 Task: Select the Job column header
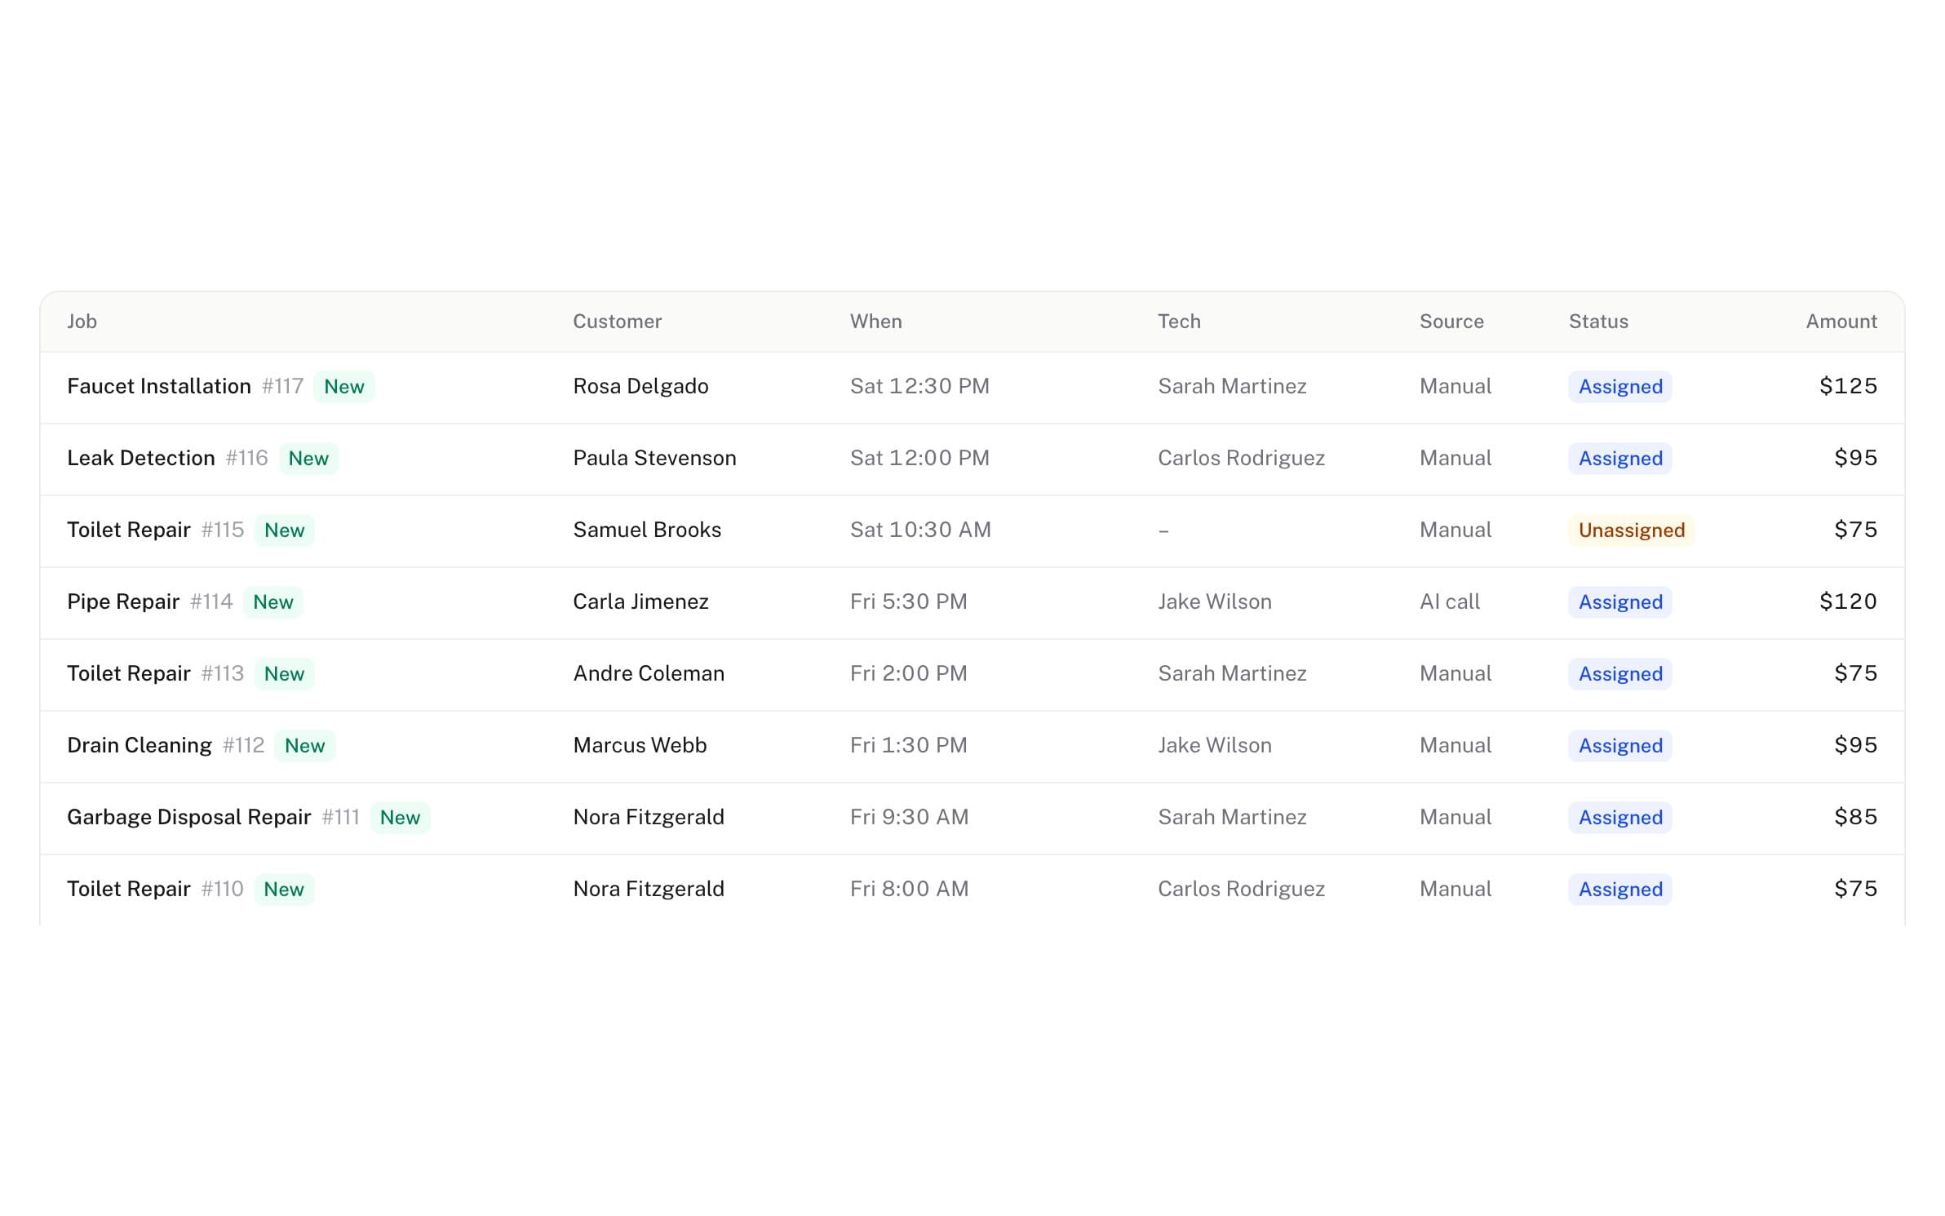point(82,322)
